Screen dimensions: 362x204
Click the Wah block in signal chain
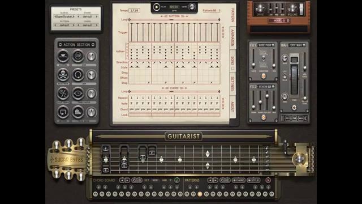(300, 118)
